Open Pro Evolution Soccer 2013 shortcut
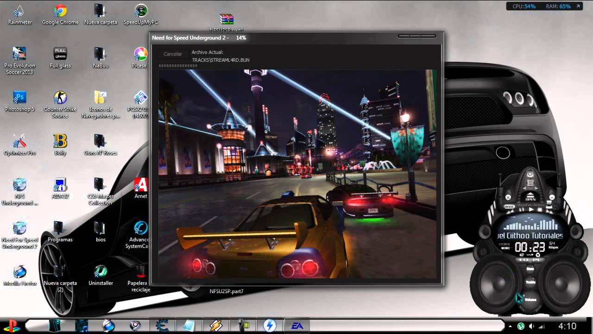593x334 pixels. [x=19, y=61]
